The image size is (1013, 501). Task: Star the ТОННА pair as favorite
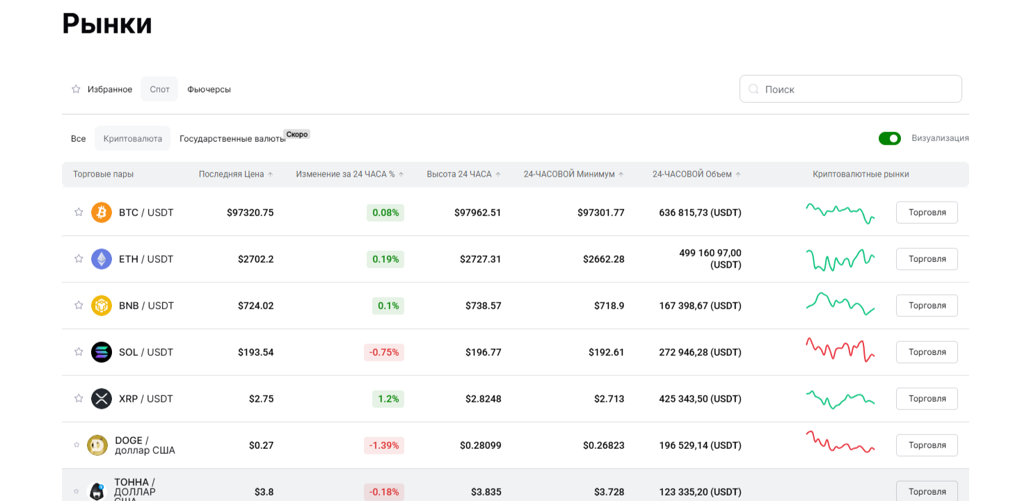pyautogui.click(x=77, y=491)
